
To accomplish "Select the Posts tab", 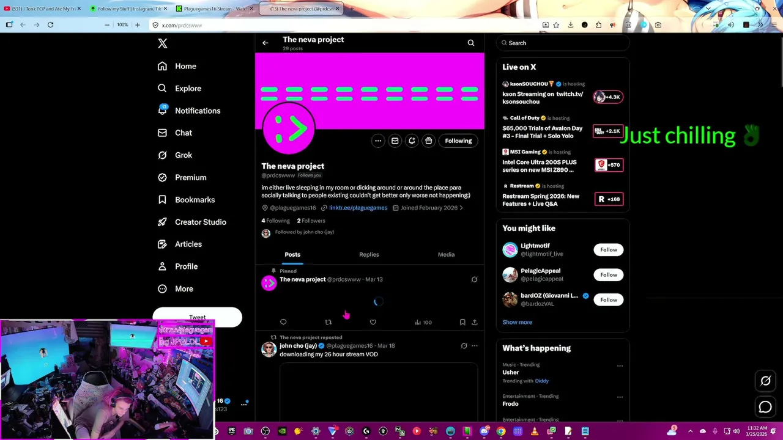I will click(x=292, y=254).
